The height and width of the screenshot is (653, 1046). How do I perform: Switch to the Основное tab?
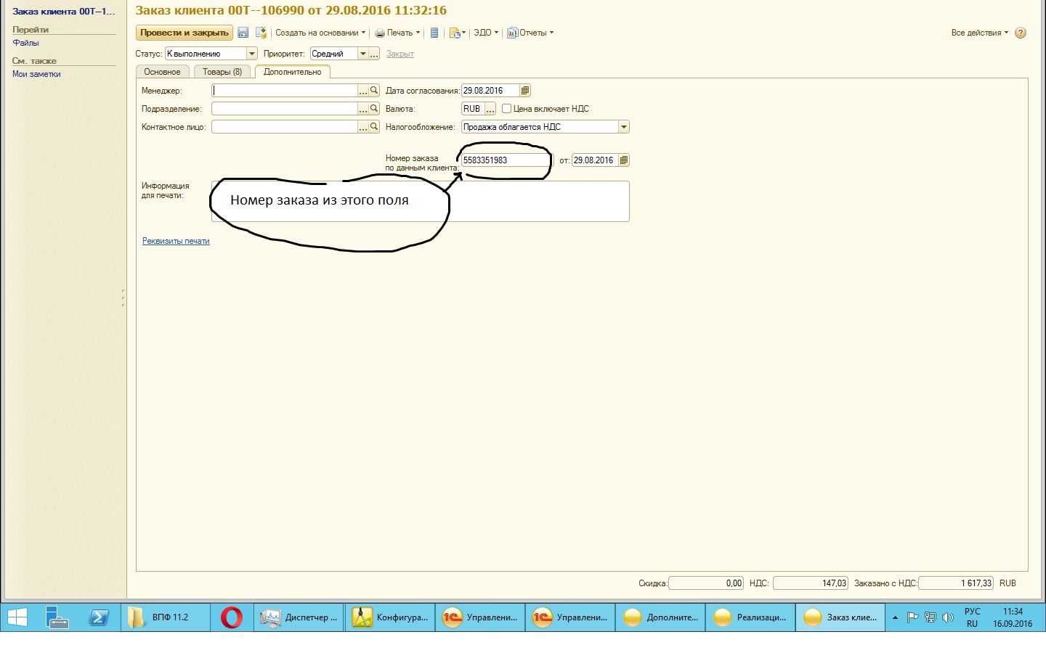point(162,72)
